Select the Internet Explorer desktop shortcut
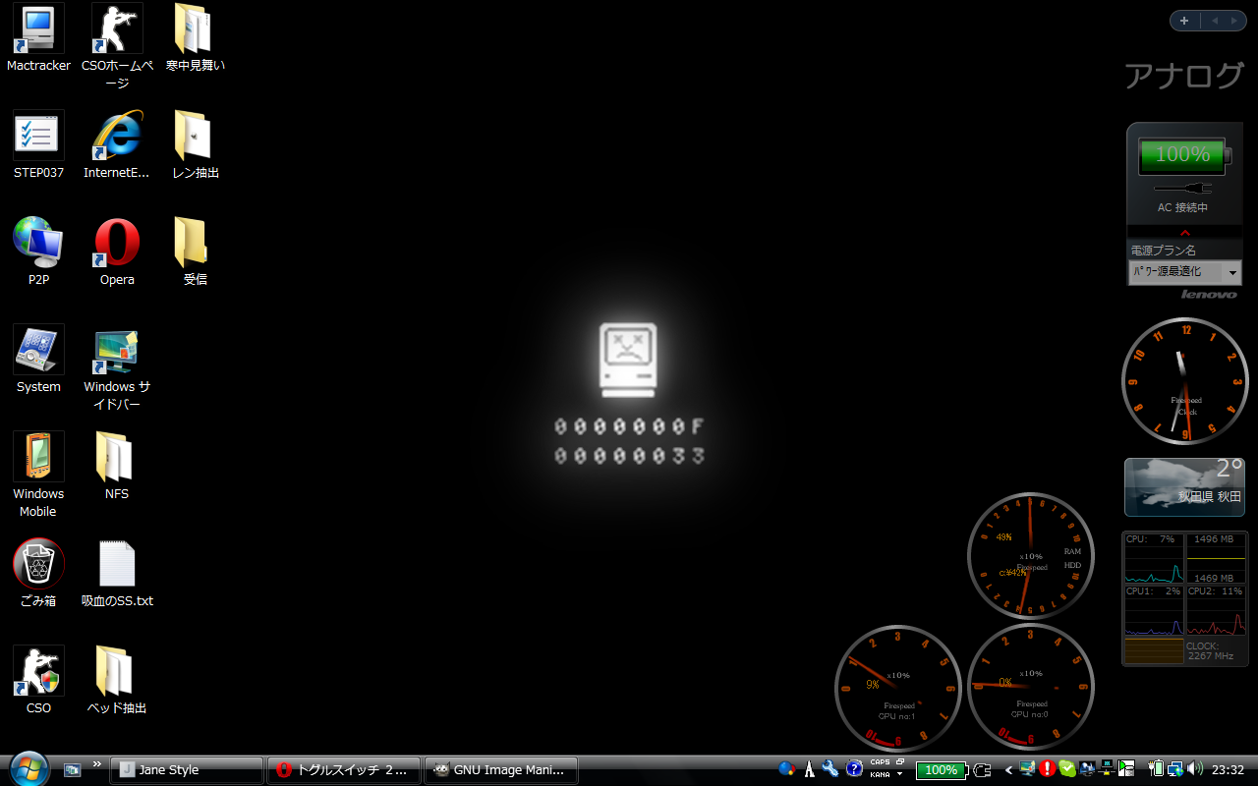1258x786 pixels. click(x=117, y=145)
